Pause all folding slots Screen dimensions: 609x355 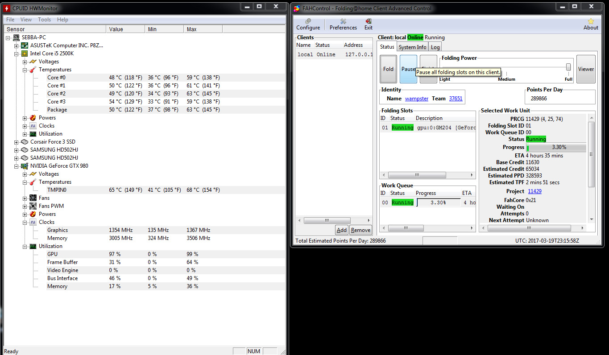408,69
